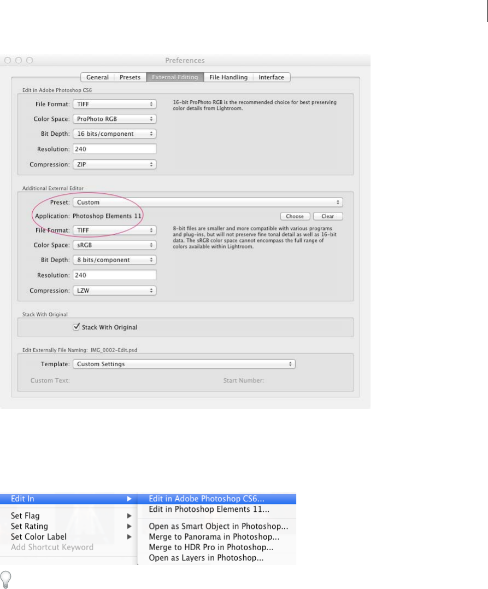This screenshot has width=488, height=589.
Task: Choose Edit in Adobe Photoshop CS6
Action: pyautogui.click(x=217, y=499)
